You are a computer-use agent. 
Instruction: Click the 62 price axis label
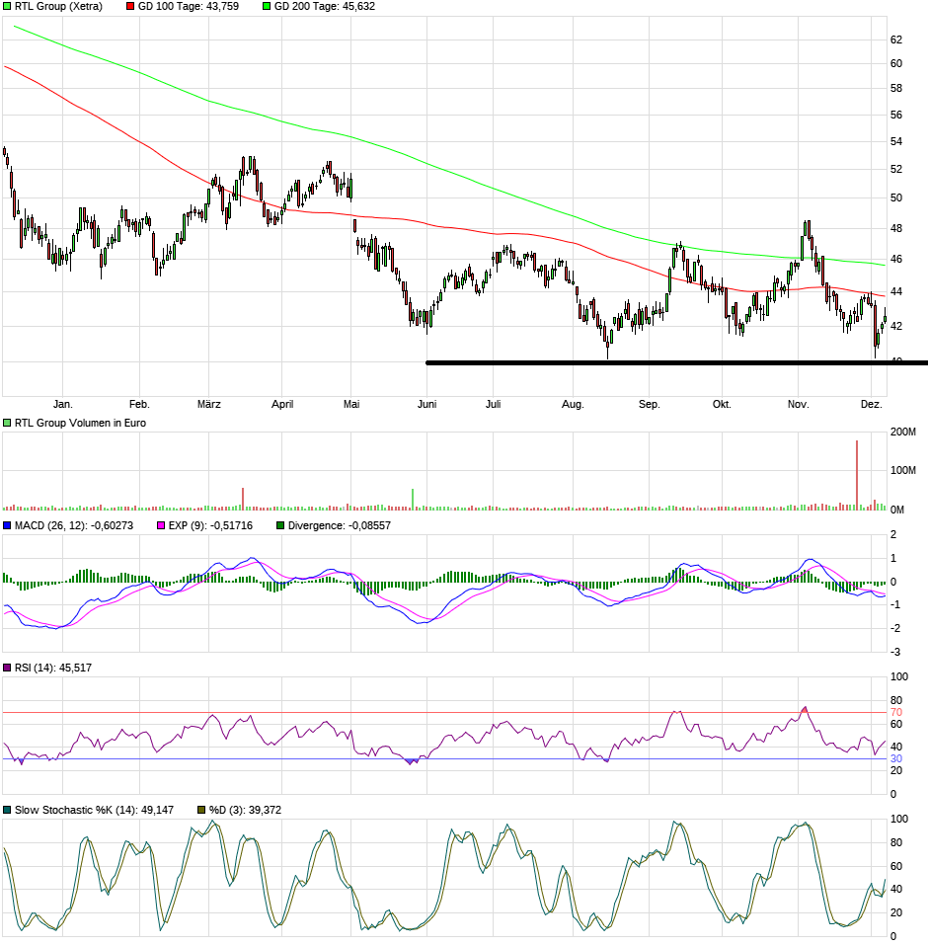click(x=896, y=39)
